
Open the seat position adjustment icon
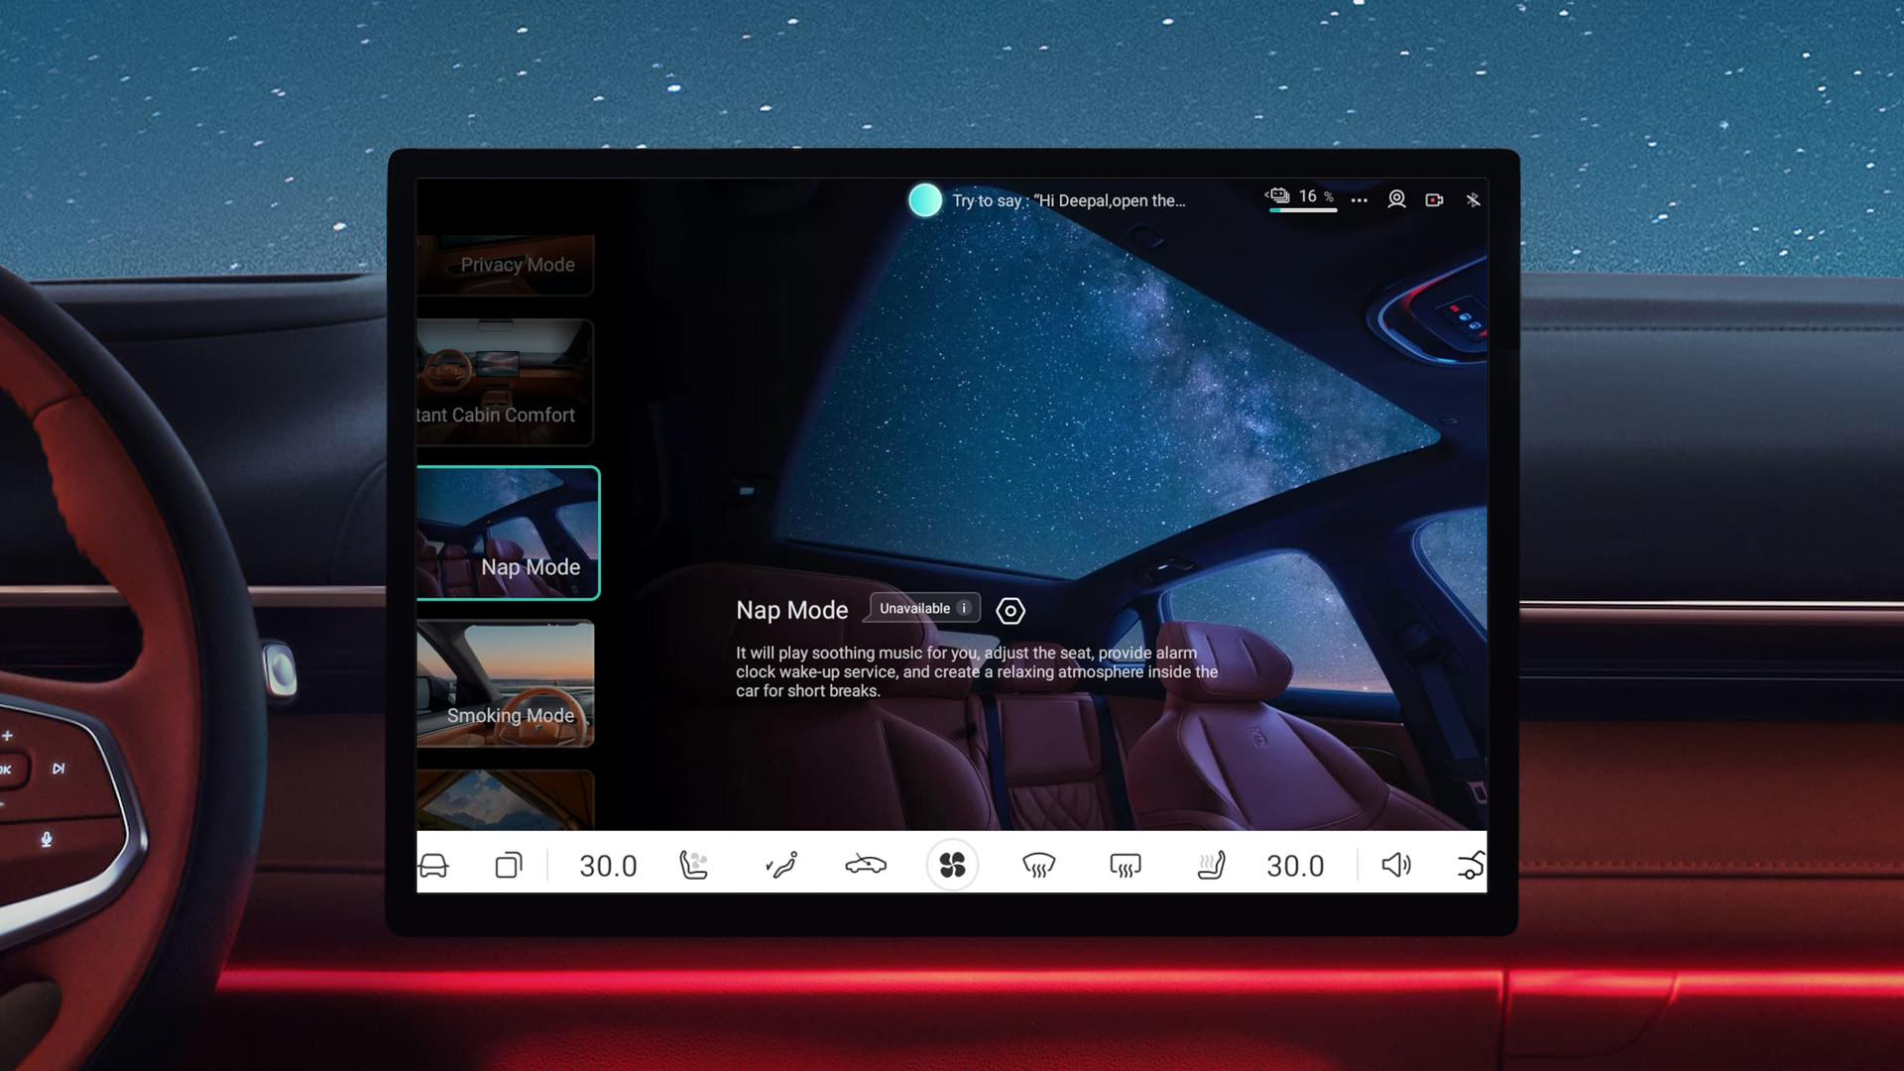pyautogui.click(x=781, y=866)
